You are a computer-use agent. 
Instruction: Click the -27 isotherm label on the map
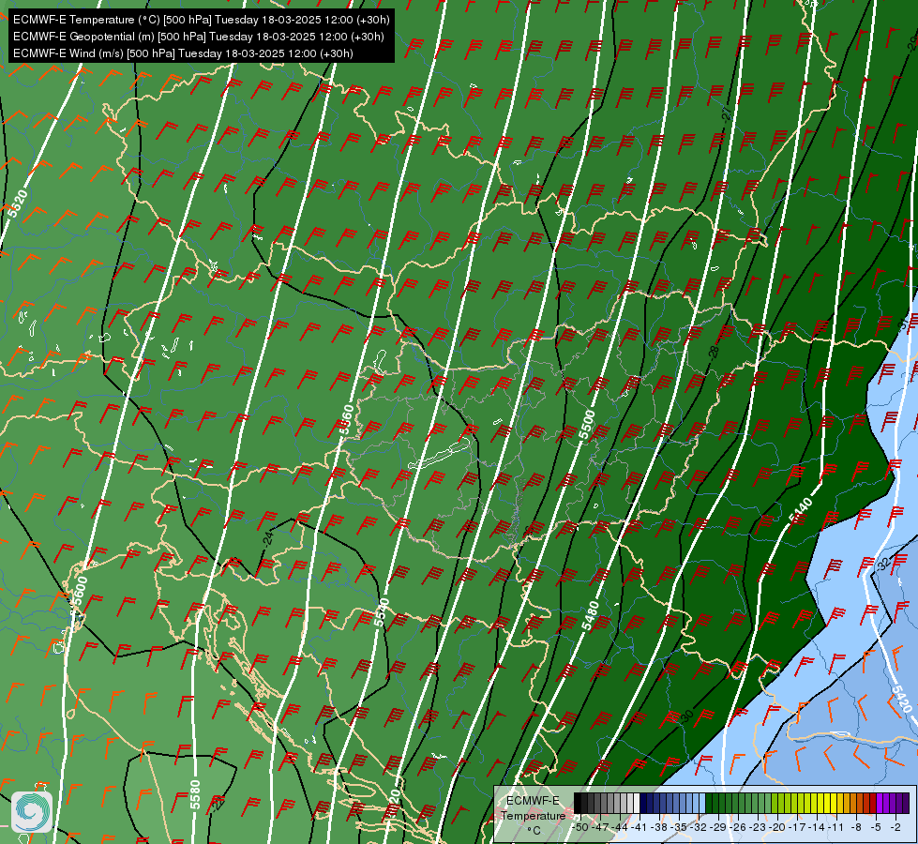pos(727,113)
